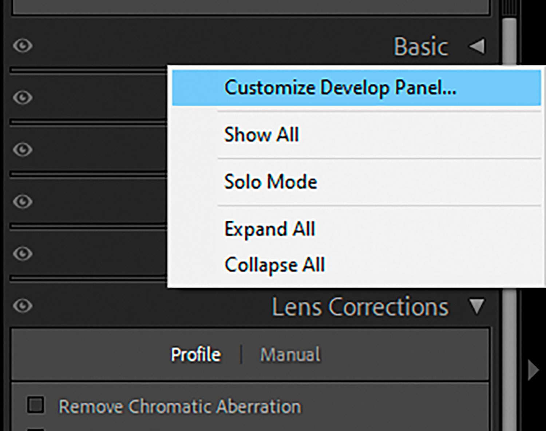Enable Solo Mode from the context menu
Image resolution: width=546 pixels, height=431 pixels.
270,181
